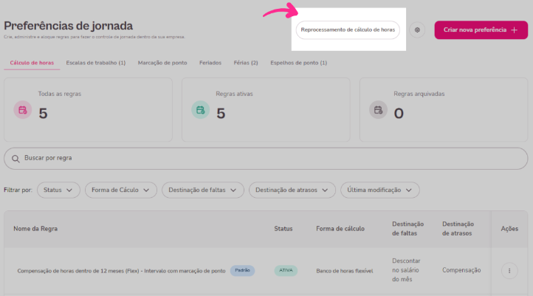Viewport: 533px width, 296px height.
Task: Open actions menu for Compensação de horas rule
Action: [x=509, y=271]
